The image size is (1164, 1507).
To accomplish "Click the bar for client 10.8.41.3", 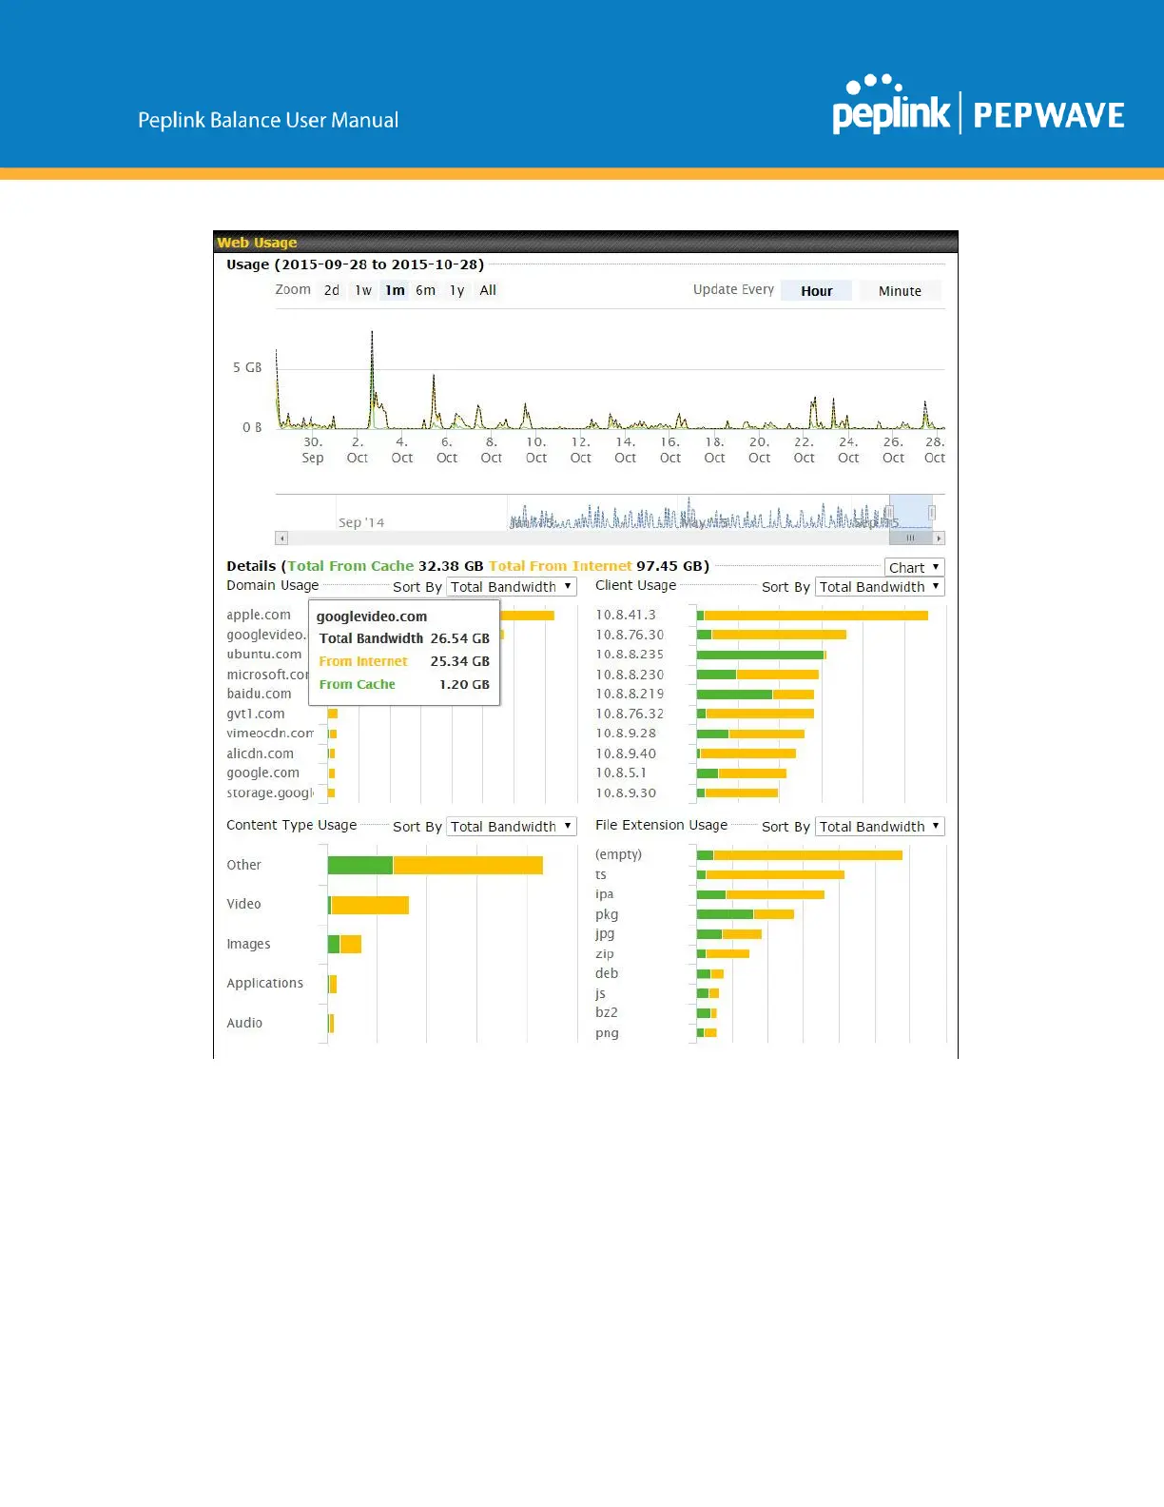I will [814, 616].
